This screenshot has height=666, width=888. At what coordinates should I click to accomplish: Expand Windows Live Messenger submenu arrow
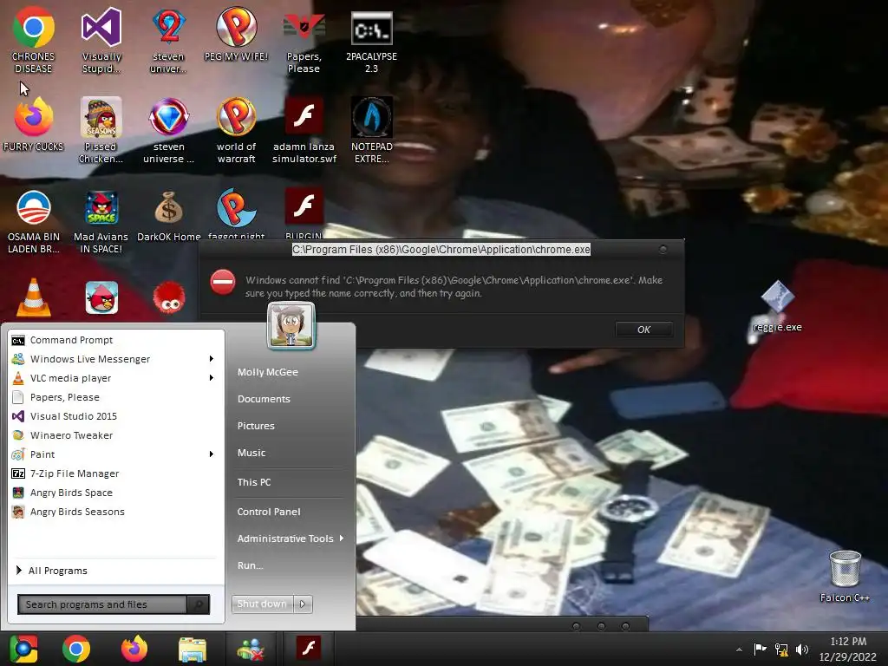point(212,358)
